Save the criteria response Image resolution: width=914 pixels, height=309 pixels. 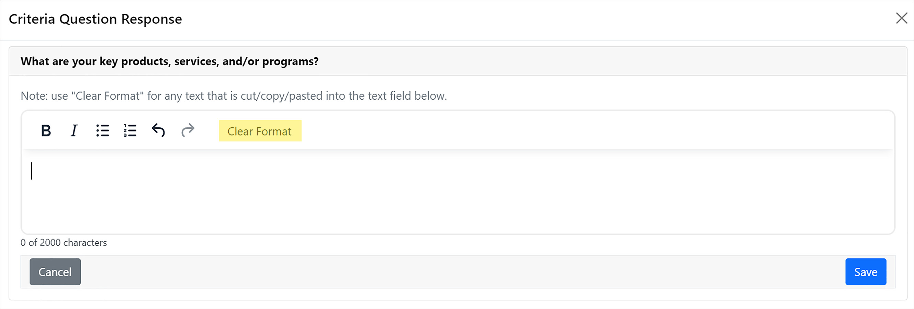pyautogui.click(x=865, y=272)
